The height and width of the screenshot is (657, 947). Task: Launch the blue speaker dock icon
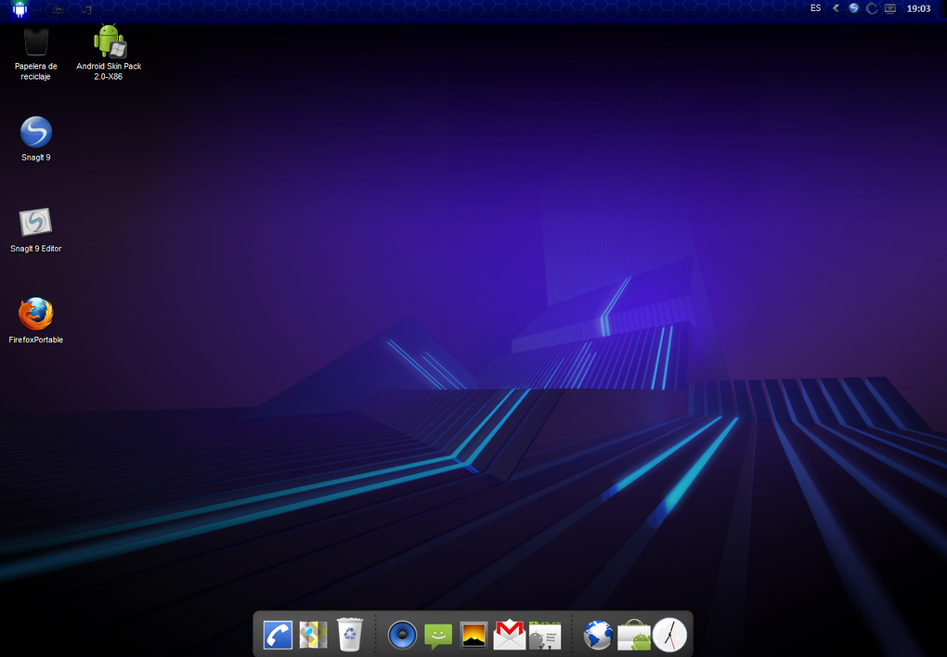(402, 636)
